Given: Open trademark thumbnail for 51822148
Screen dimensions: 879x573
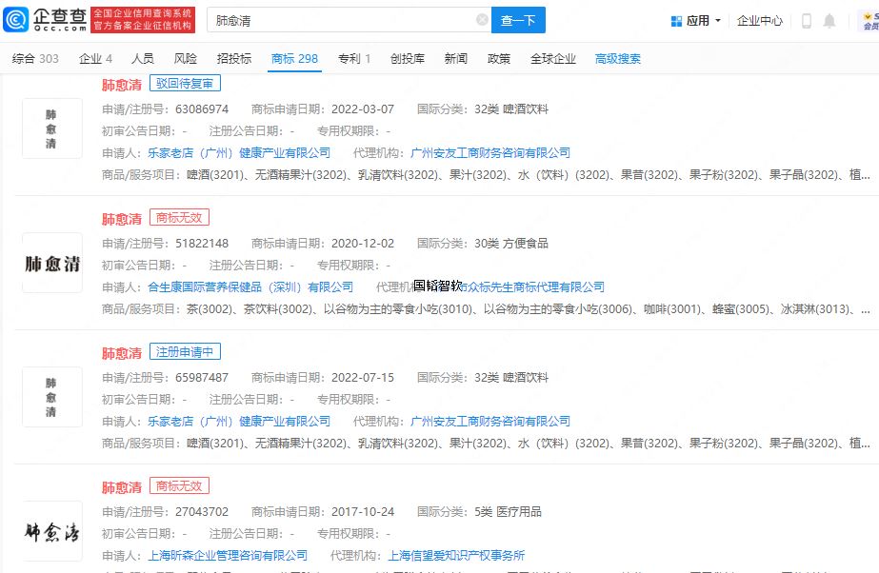Looking at the screenshot, I should coord(52,263).
